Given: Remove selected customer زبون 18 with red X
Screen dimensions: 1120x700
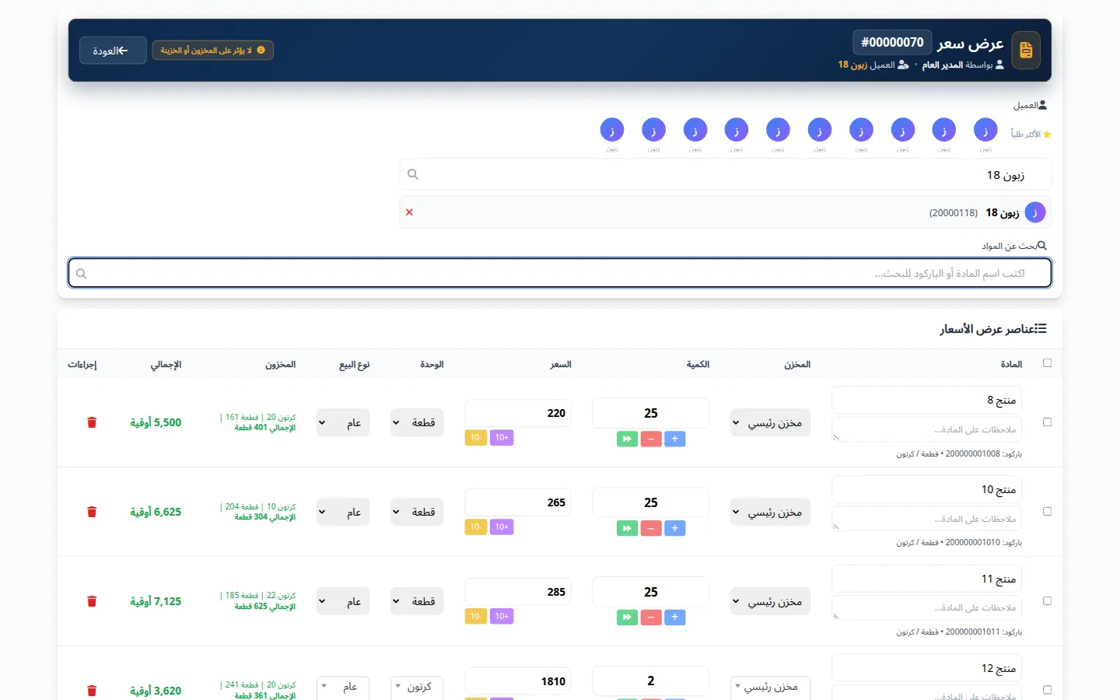Looking at the screenshot, I should point(409,212).
